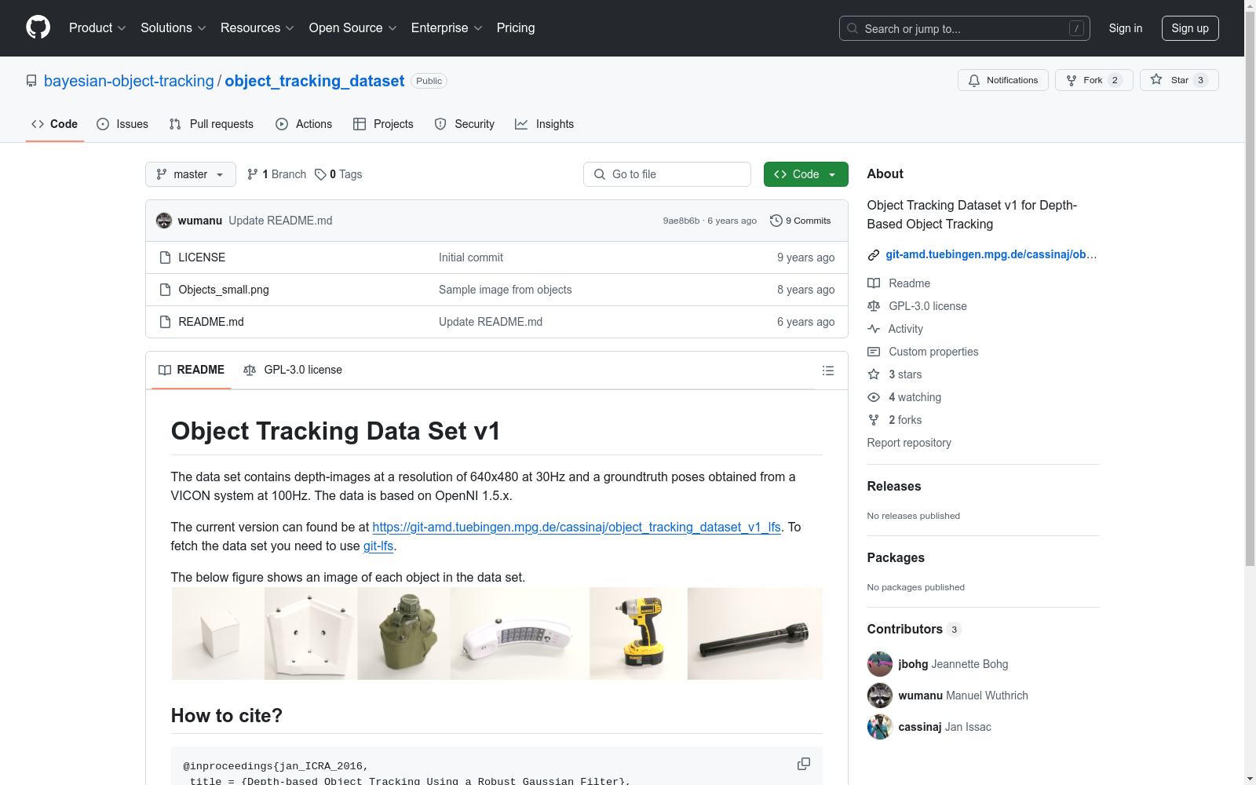Open the Projects tab
Screen dimensions: 1256x785
pos(383,124)
